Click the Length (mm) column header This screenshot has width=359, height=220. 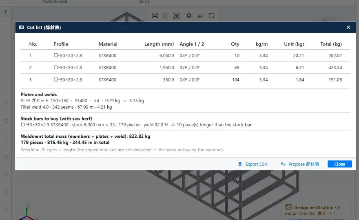coord(159,44)
